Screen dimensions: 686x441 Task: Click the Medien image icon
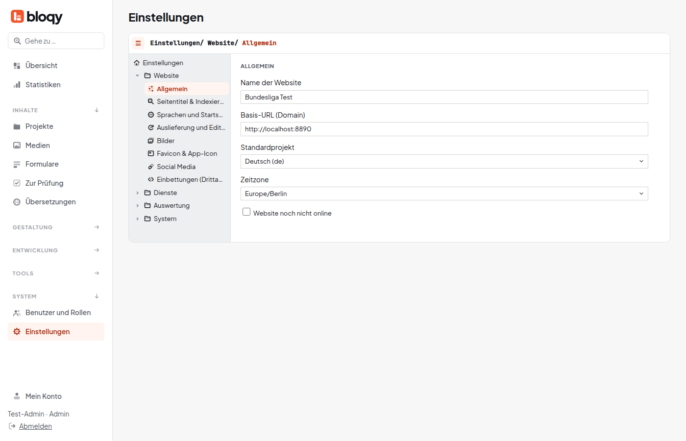tap(17, 146)
